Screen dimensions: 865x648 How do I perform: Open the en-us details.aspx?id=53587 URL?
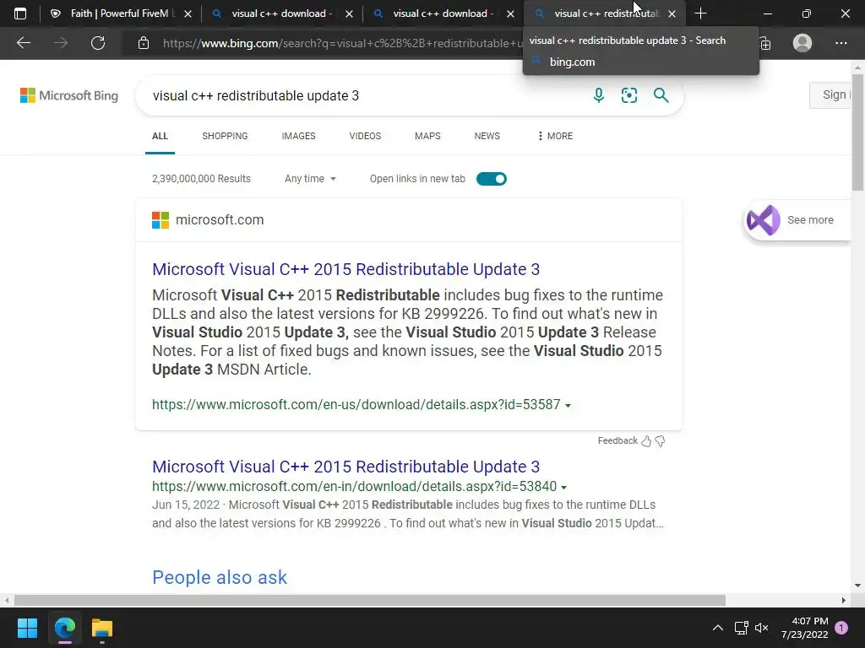point(356,404)
